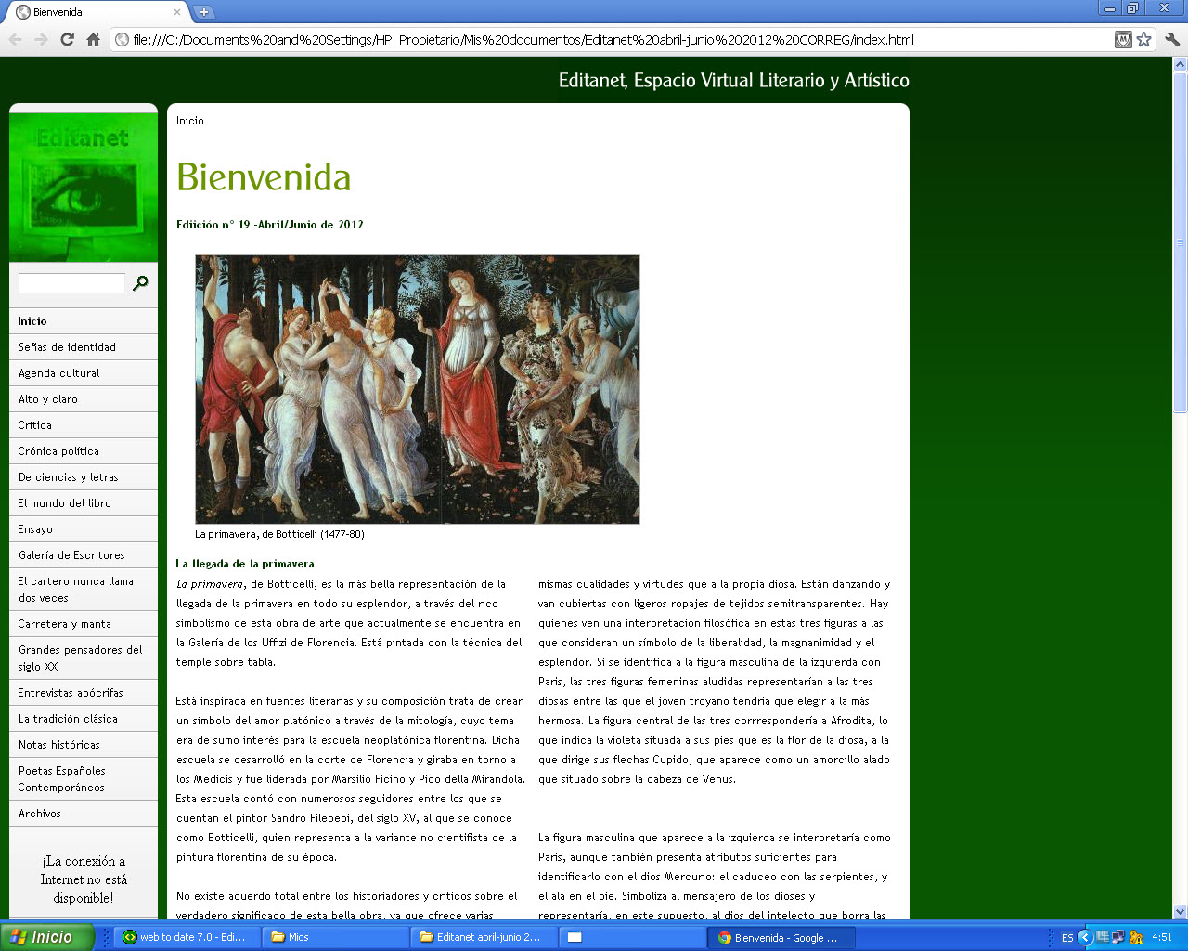Open El mundo del libro section
1188x951 pixels.
coord(84,503)
